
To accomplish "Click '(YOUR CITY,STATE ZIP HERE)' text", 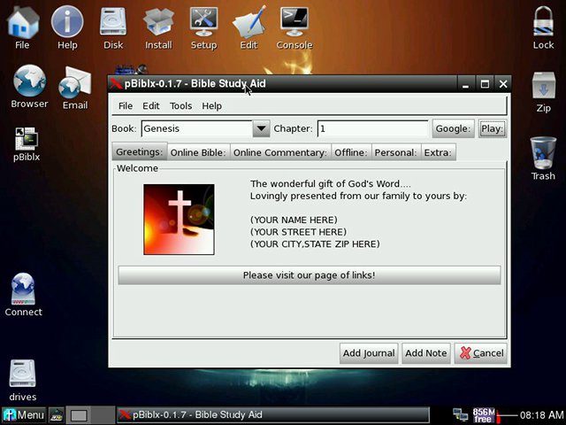I will point(315,244).
